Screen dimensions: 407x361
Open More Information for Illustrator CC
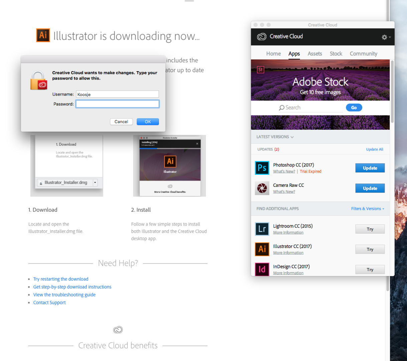tap(288, 253)
